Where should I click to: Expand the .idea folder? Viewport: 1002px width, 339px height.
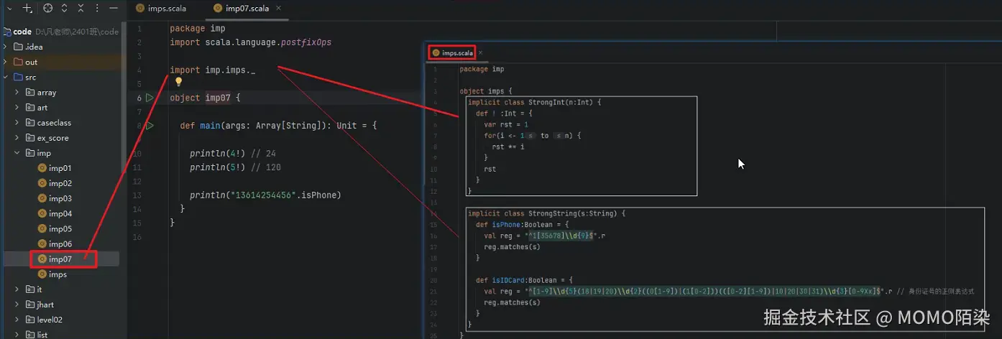click(x=6, y=47)
